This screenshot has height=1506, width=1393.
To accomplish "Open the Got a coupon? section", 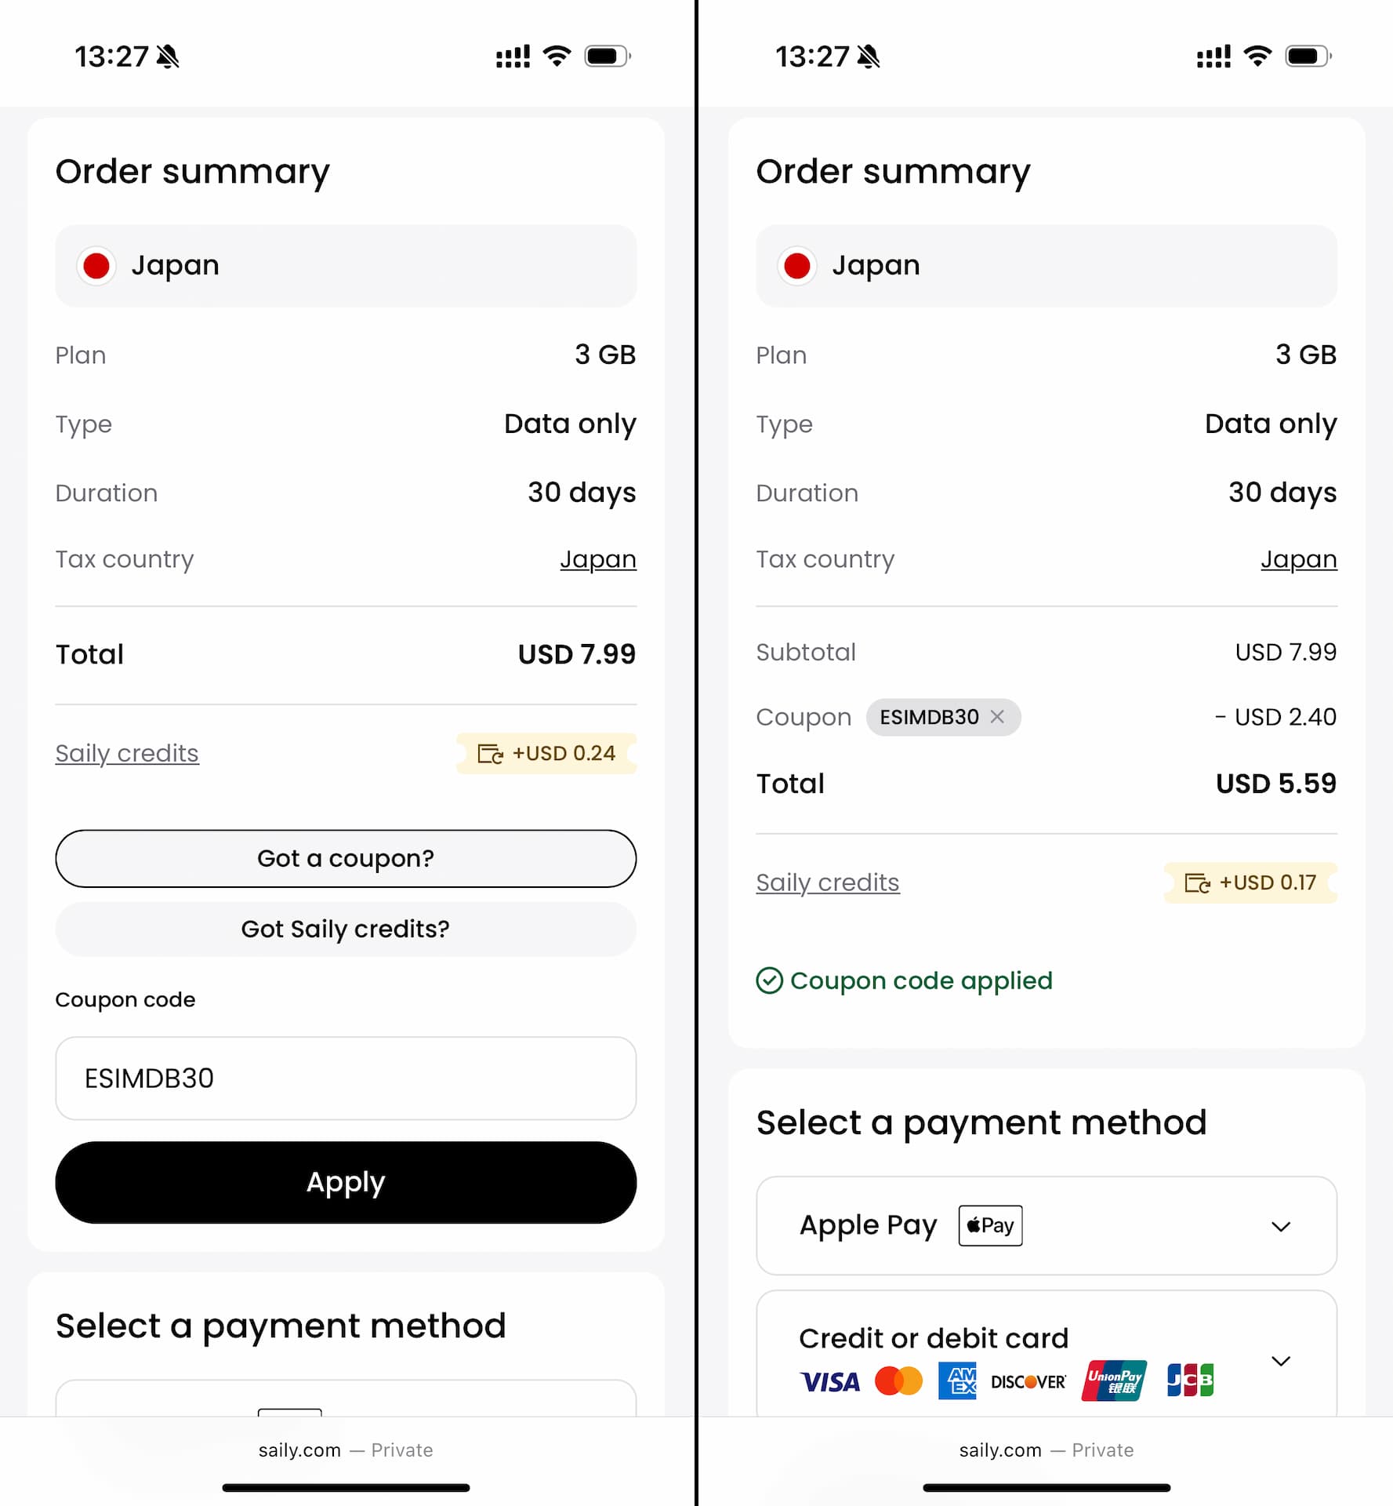I will (346, 858).
